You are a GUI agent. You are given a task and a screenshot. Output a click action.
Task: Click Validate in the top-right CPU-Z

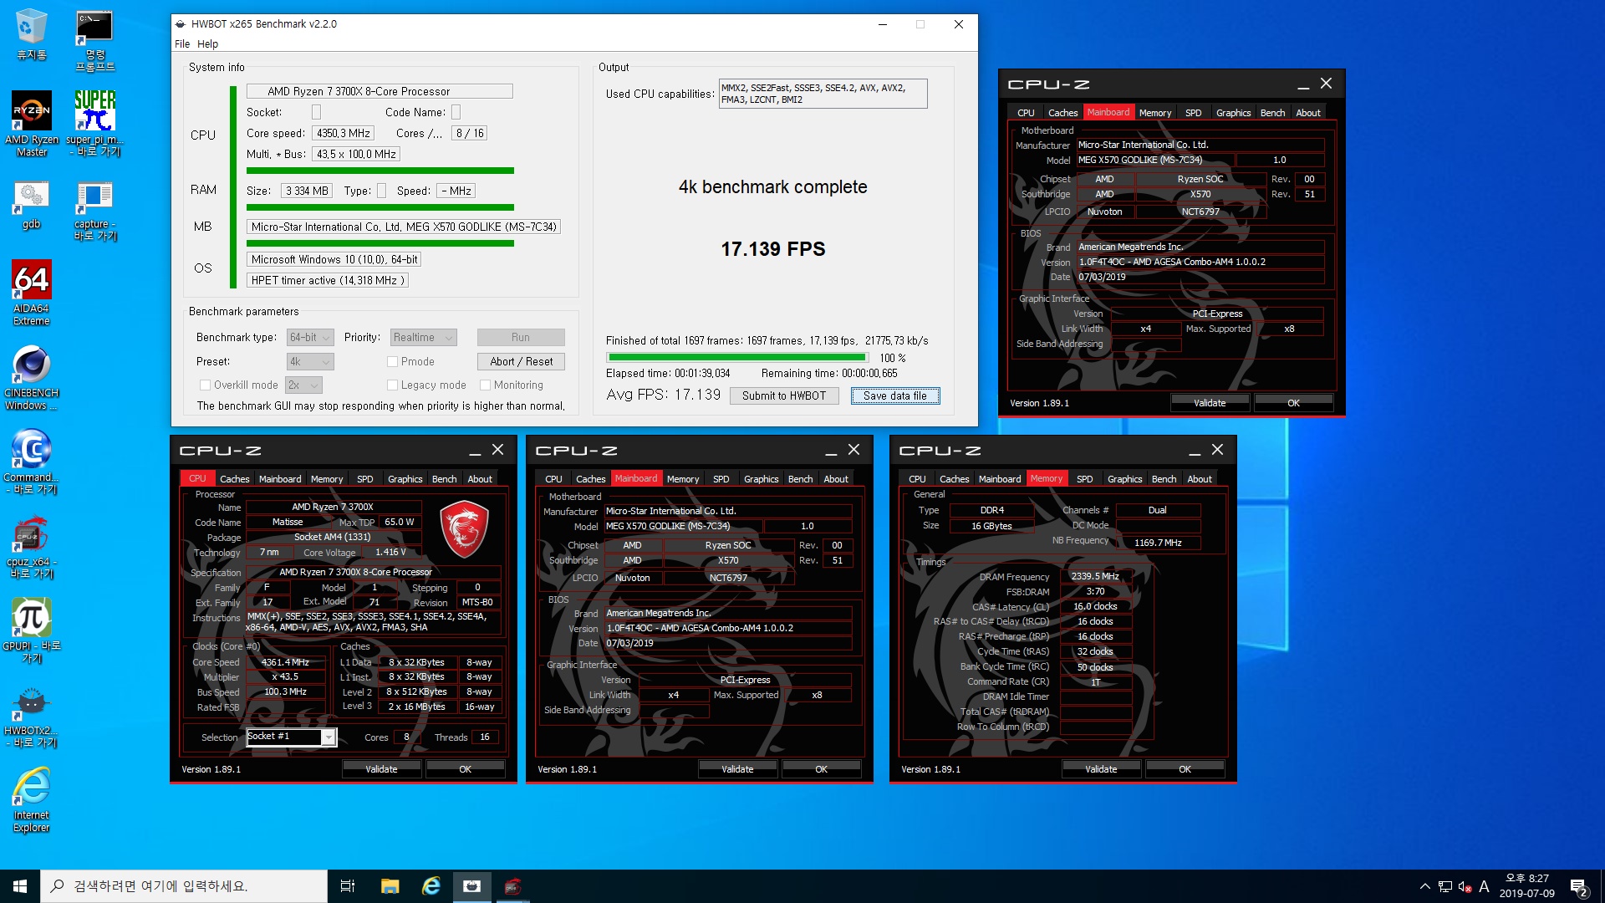click(1210, 403)
